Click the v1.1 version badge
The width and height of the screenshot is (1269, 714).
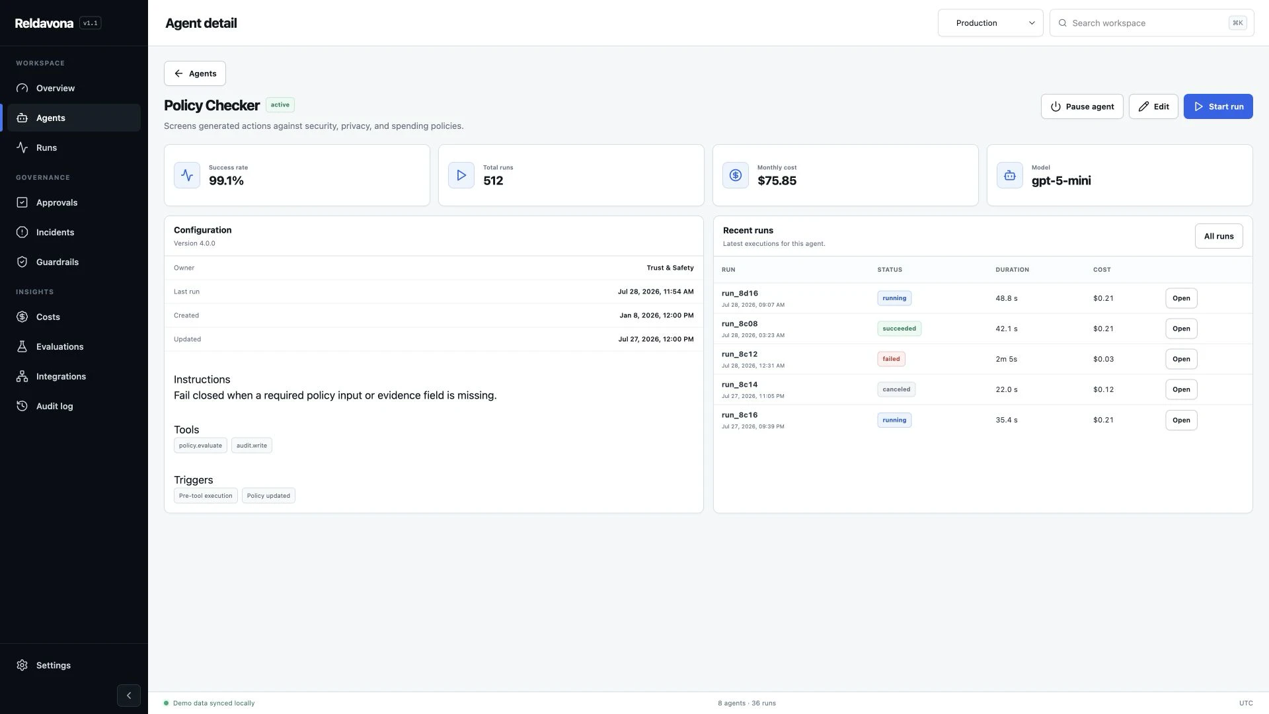(x=90, y=23)
